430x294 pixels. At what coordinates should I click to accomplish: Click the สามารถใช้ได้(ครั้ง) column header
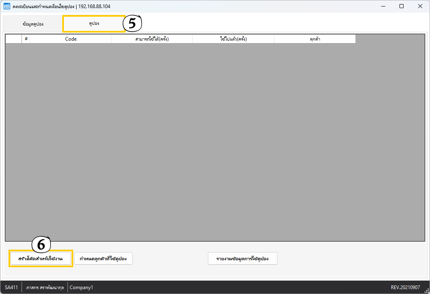coord(152,39)
